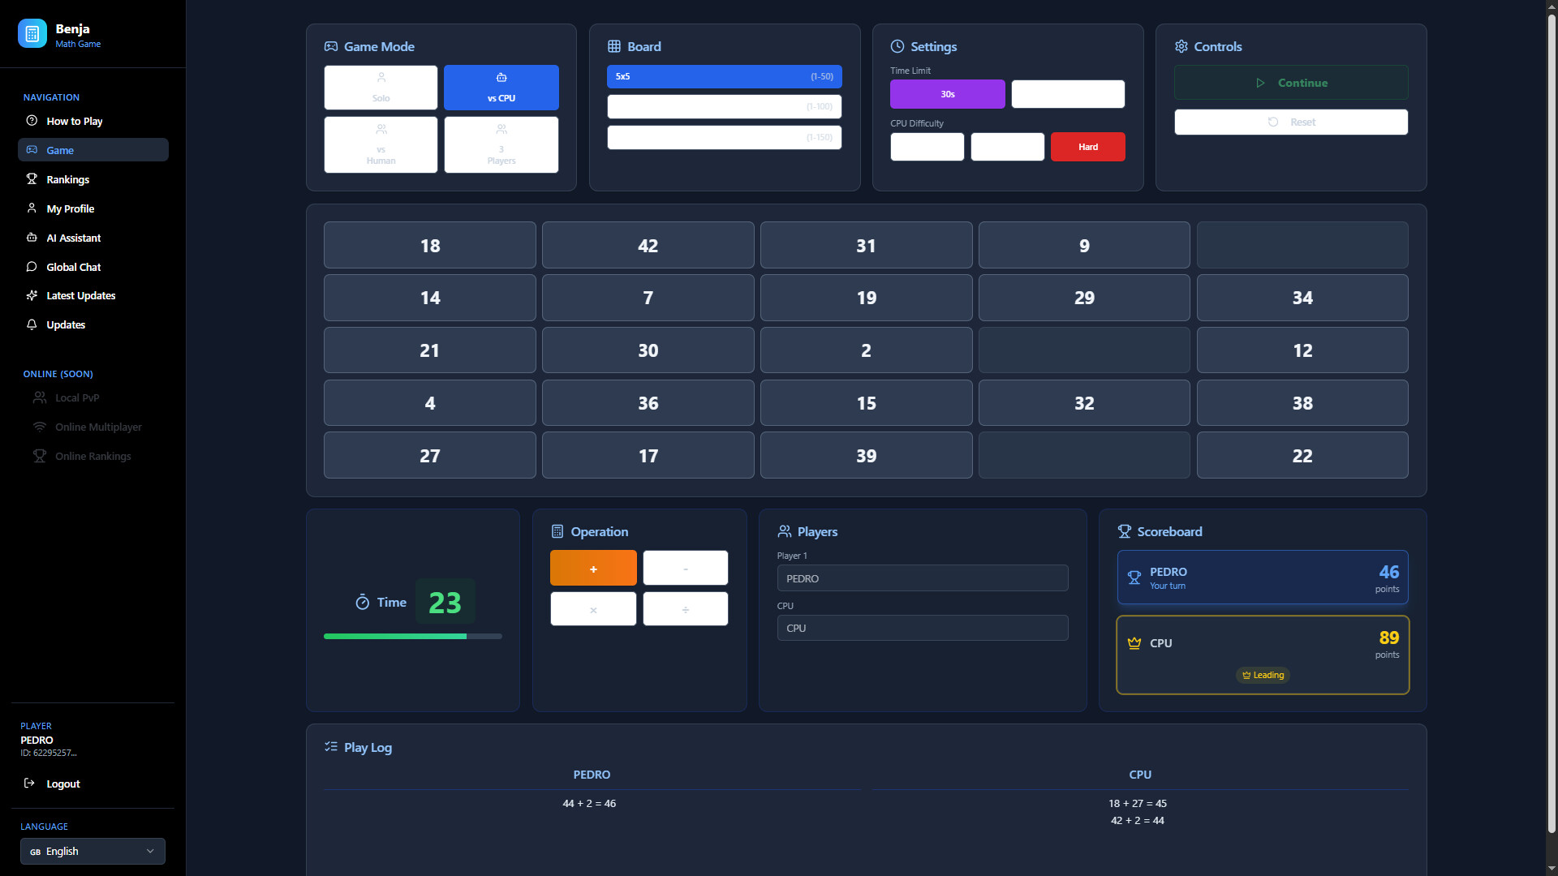This screenshot has height=876, width=1558.
Task: Switch to the Game section
Action: [60, 150]
